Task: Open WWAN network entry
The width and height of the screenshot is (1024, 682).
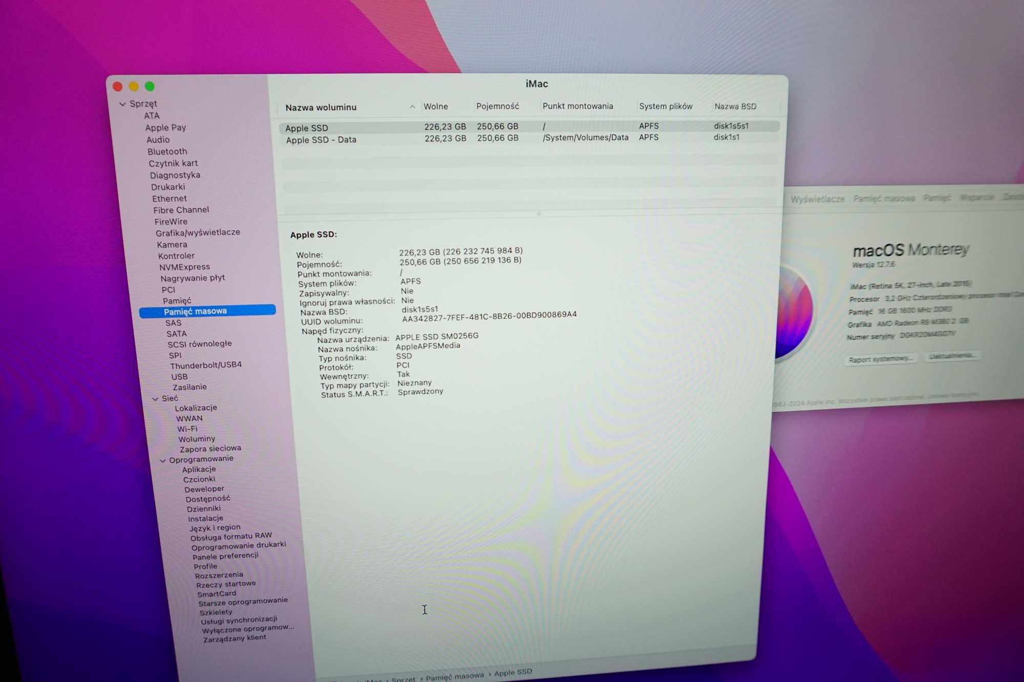Action: coord(189,419)
